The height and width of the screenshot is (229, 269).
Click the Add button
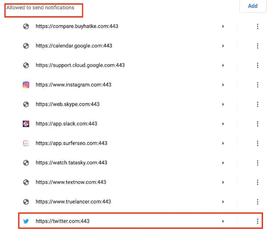(253, 6)
